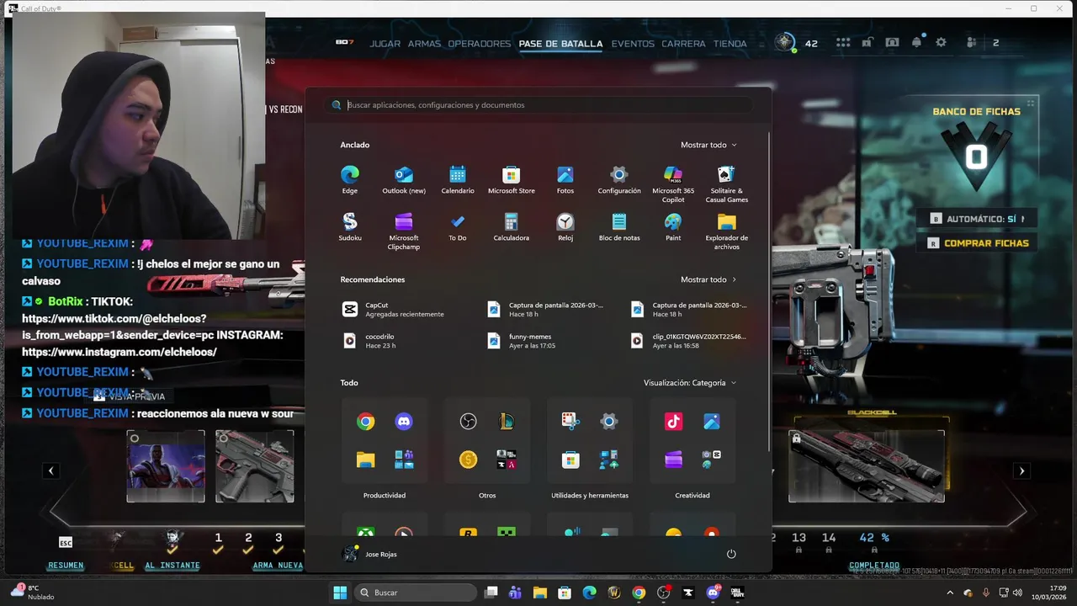Open weather widget showing 8°C Nublado

click(x=32, y=593)
